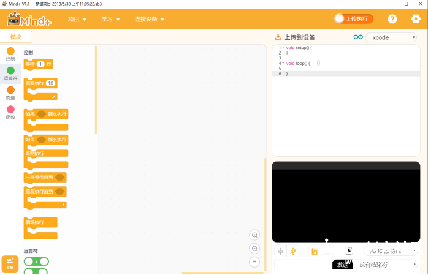Click the Mind+ logo
Screen dimensions: 428x275
click(29, 19)
